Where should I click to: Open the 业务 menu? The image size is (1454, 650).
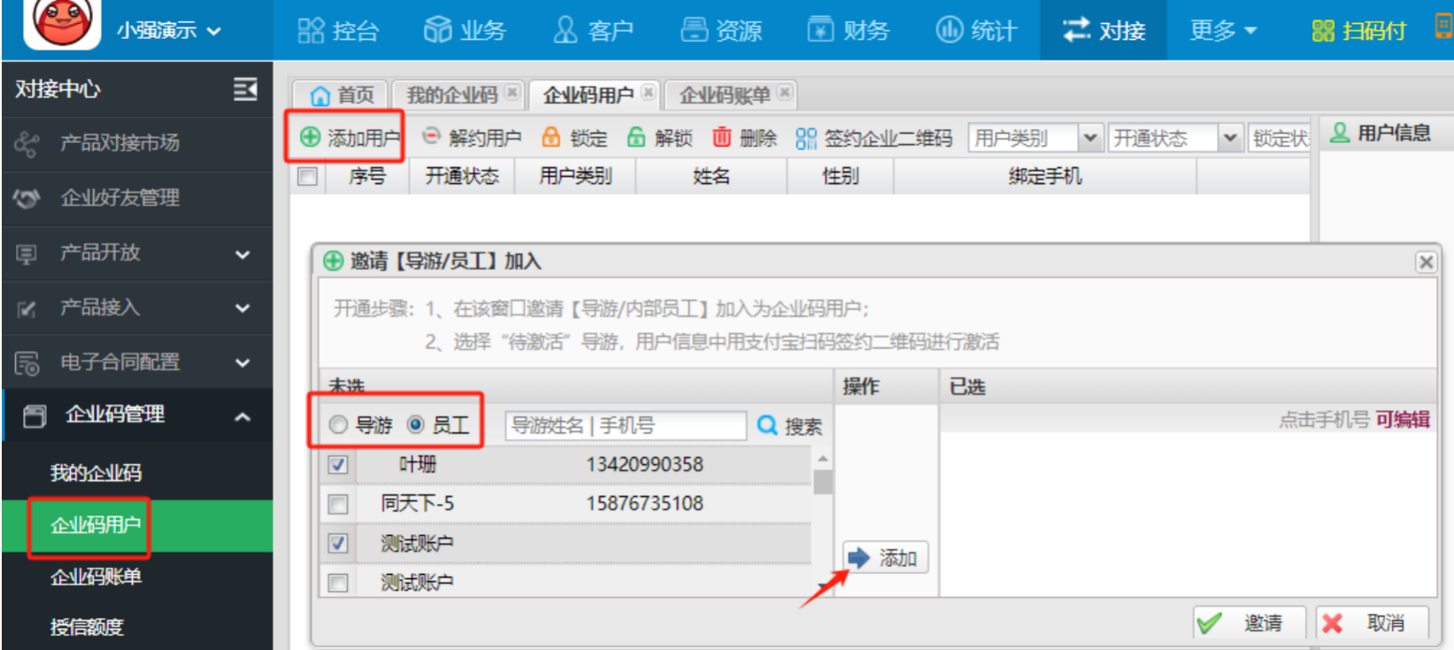point(465,31)
